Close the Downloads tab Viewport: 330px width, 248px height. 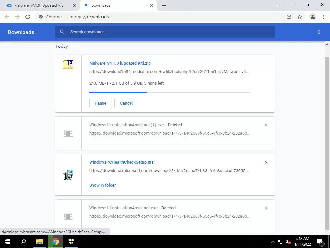(152, 5)
